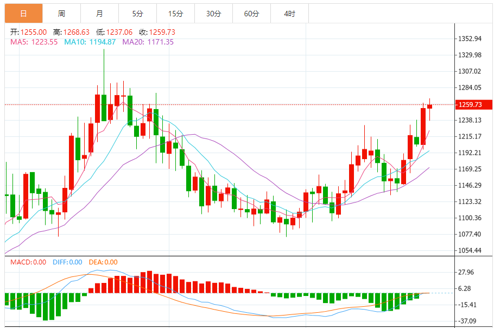Click the 1307.02 price axis label
Screen dimensions: 494x328
click(x=470, y=71)
